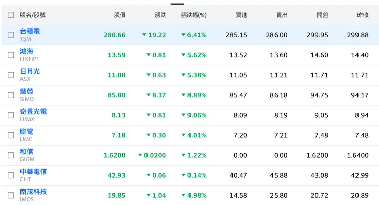Select the 南茂科技 IMOS checkbox
Viewport: 379px width, 205px height.
point(11,195)
